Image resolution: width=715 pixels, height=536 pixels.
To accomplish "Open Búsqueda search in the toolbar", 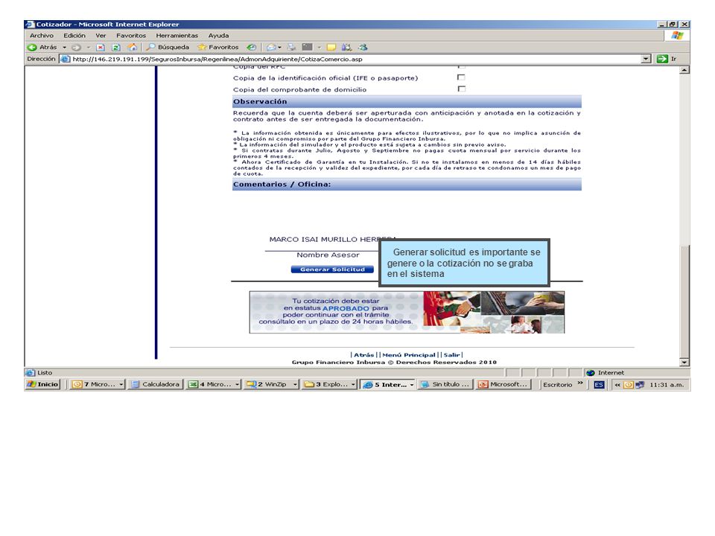I will tap(168, 48).
